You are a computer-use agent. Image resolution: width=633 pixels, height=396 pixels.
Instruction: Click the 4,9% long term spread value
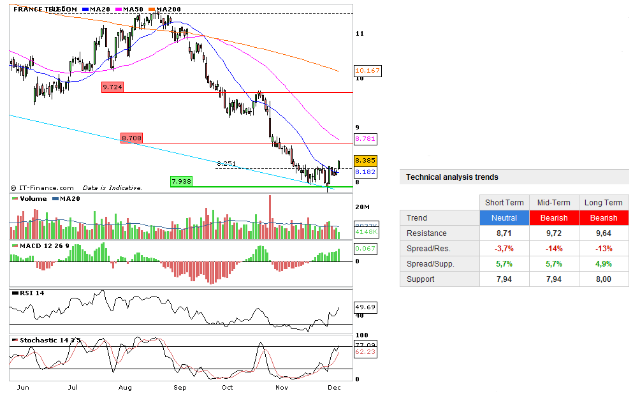[x=604, y=264]
